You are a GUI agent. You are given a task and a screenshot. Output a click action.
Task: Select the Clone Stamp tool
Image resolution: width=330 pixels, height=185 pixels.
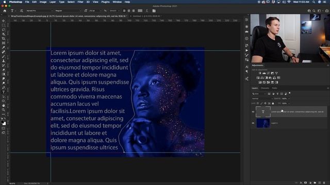point(4,61)
